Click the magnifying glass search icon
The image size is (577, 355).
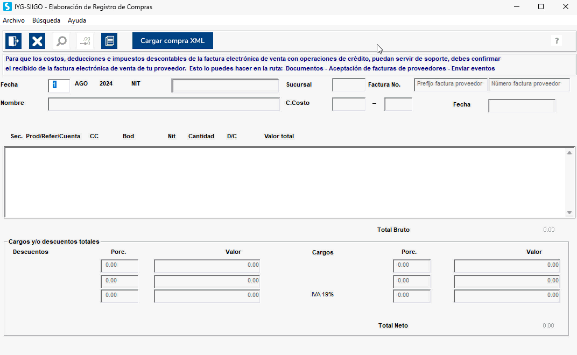(61, 41)
